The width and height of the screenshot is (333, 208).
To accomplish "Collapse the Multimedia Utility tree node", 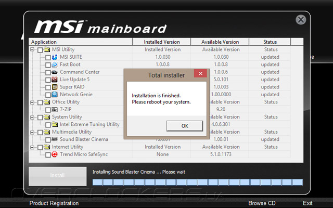I will (x=32, y=132).
